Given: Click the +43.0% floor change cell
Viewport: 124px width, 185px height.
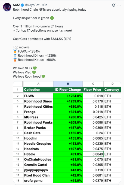Looking at the screenshot, I should pyautogui.click(x=68, y=170).
